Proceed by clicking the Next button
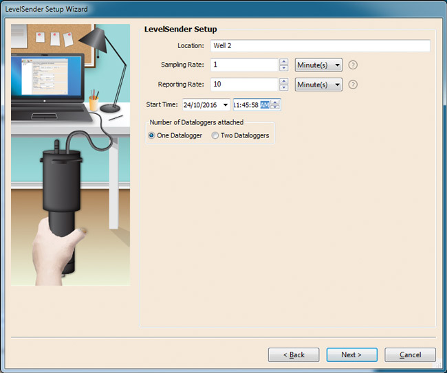This screenshot has height=373, width=447. point(352,354)
